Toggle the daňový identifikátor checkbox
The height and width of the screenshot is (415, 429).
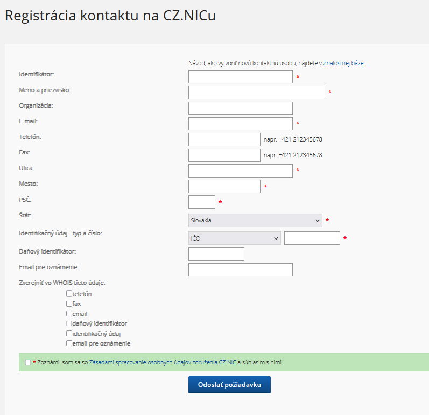(69, 323)
